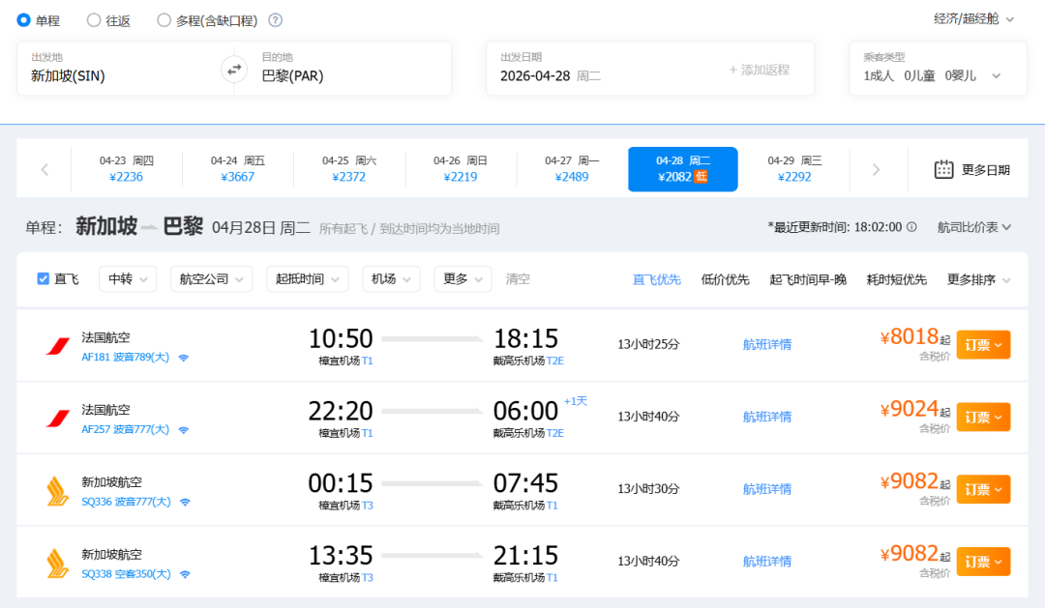This screenshot has width=1045, height=608.
Task: Click the swap origin and destination icon
Action: click(233, 69)
